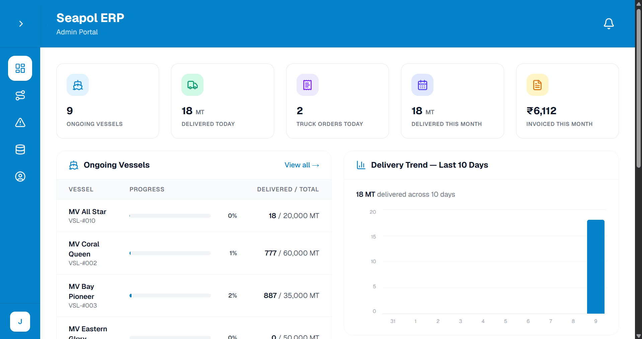Viewport: 642px width, 339px height.
Task: Click the ship icon on Ongoing Vessels card
Action: click(x=78, y=85)
